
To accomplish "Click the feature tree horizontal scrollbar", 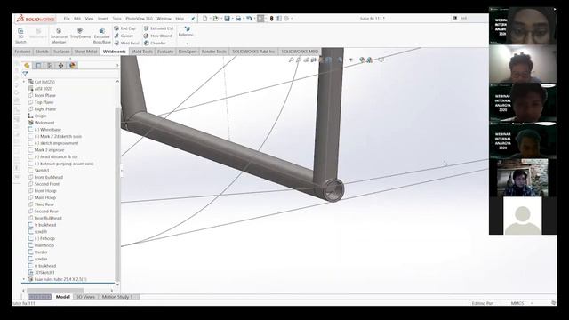I will [x=55, y=291].
